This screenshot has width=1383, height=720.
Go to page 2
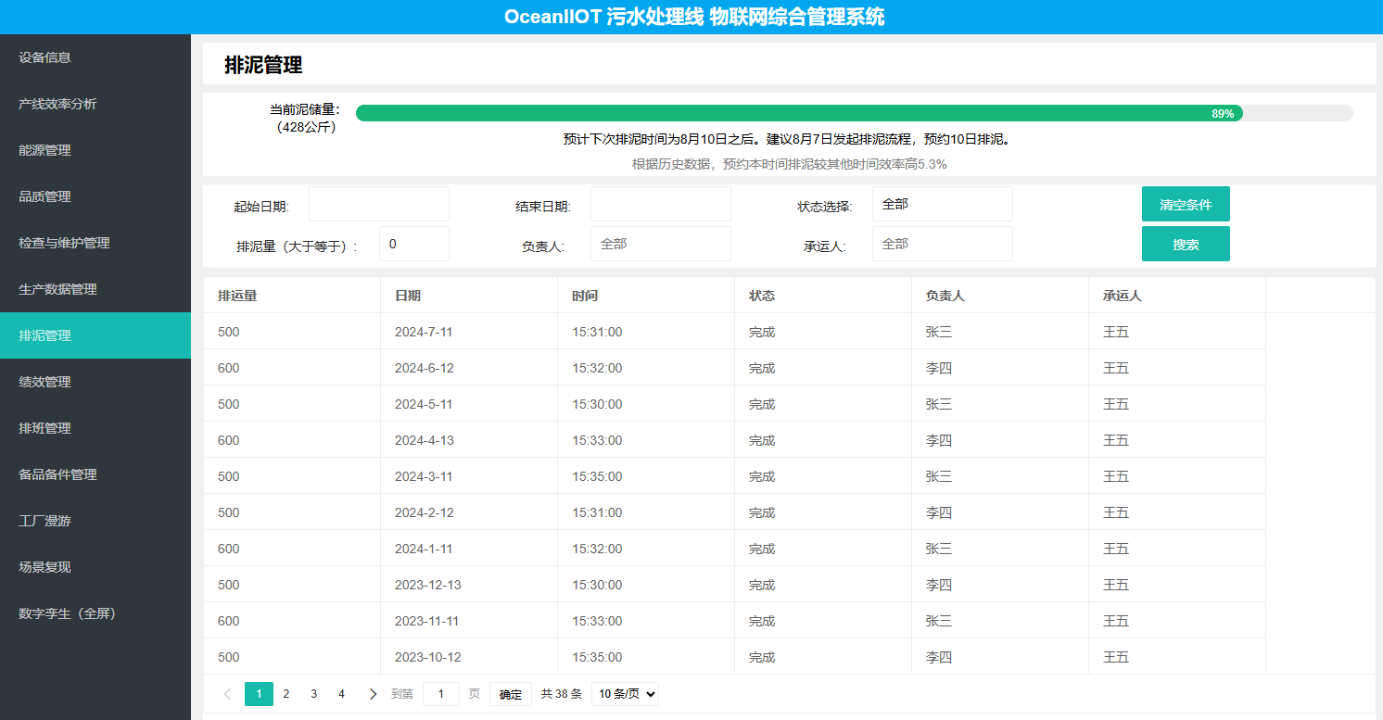pyautogui.click(x=286, y=694)
